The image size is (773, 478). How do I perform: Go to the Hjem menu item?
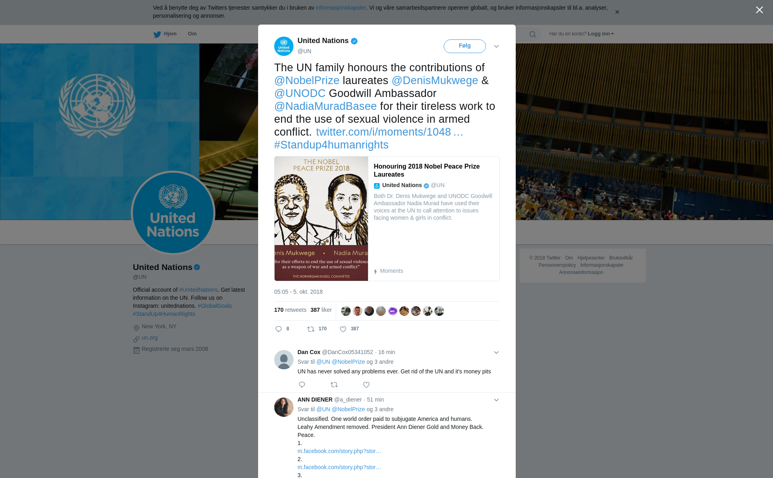170,34
